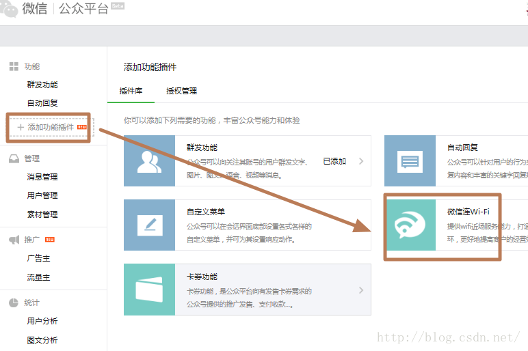Click the 管理 section heading
528x351 pixels.
[x=32, y=158]
